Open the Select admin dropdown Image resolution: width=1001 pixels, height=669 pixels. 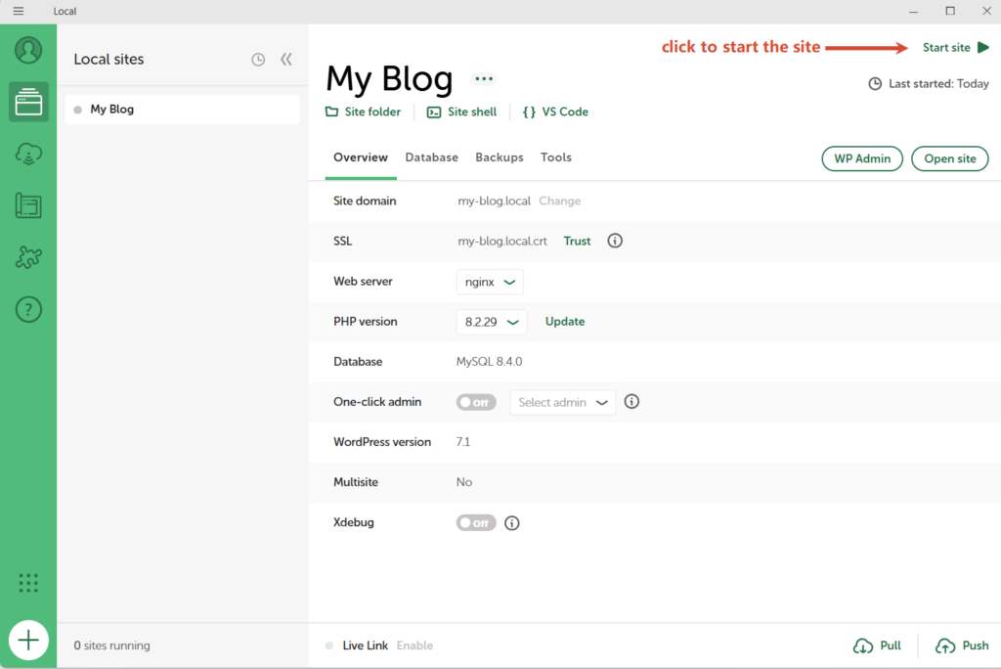point(562,403)
